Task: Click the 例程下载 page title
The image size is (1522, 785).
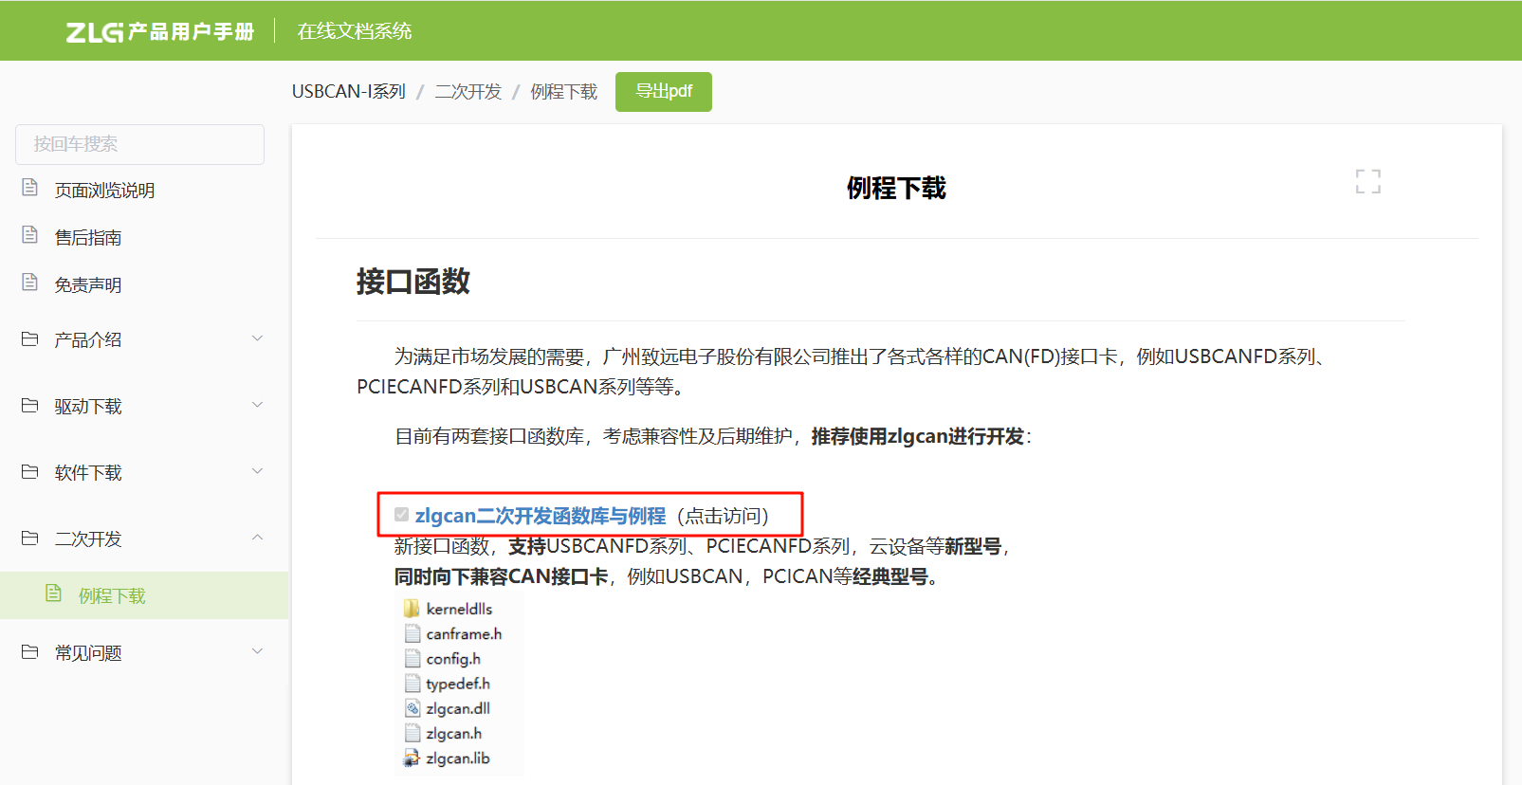Action: pyautogui.click(x=896, y=188)
